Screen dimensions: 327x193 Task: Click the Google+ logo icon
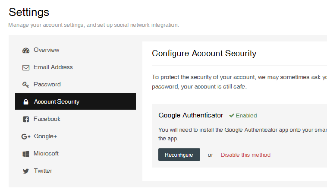(x=26, y=136)
